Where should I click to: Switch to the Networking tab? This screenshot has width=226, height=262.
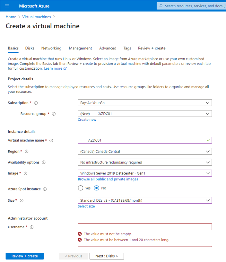coord(51,48)
